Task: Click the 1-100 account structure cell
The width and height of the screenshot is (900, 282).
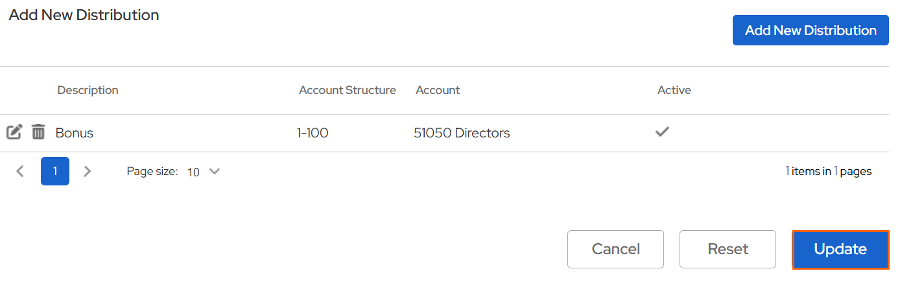Action: point(313,133)
